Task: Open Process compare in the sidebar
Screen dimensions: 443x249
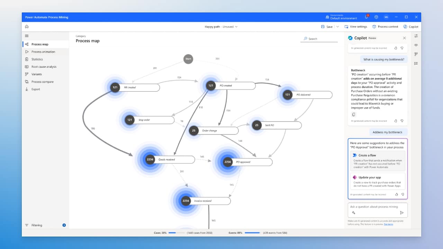Action: pos(46,82)
